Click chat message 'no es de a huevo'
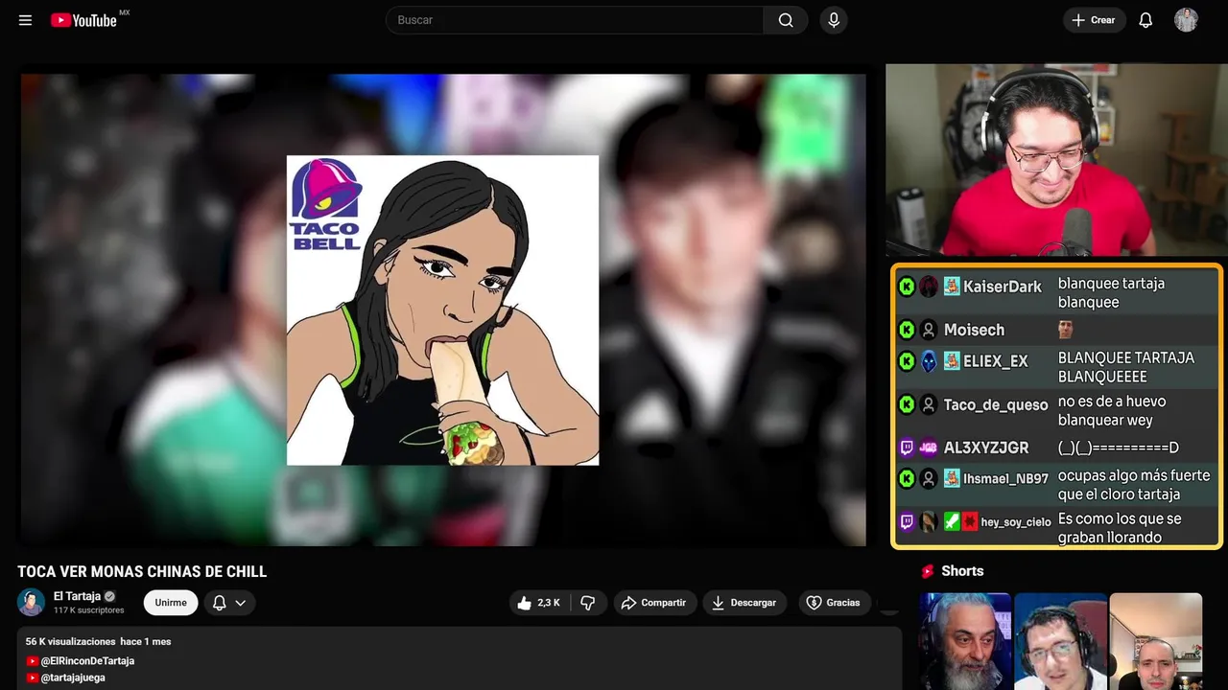This screenshot has width=1228, height=690. pos(1112,411)
